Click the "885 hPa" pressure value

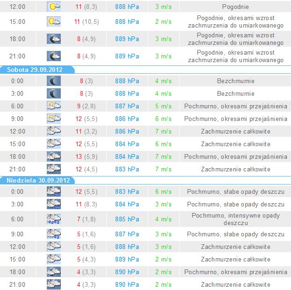click(127, 219)
